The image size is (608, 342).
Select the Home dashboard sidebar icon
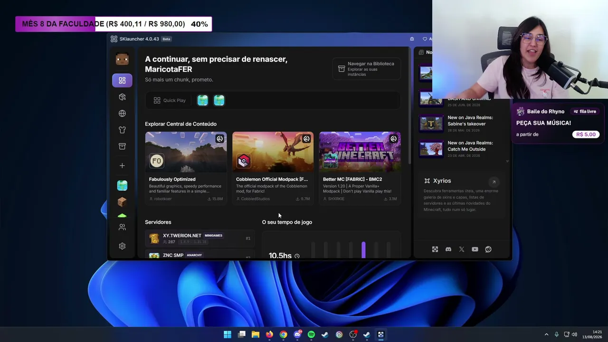click(x=122, y=80)
